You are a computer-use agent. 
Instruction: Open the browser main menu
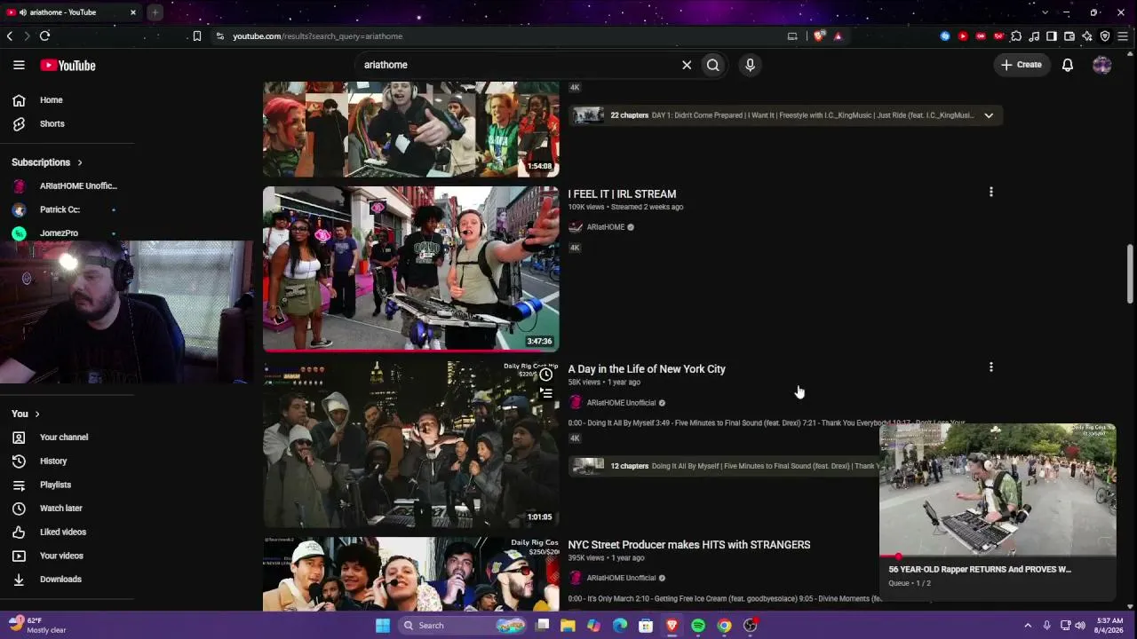[1123, 36]
